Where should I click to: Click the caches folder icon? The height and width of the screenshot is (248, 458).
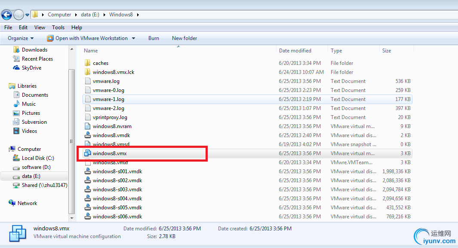pos(88,63)
